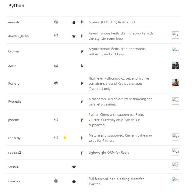
Task: Open the home icon for txredis
Action: click(x=74, y=167)
